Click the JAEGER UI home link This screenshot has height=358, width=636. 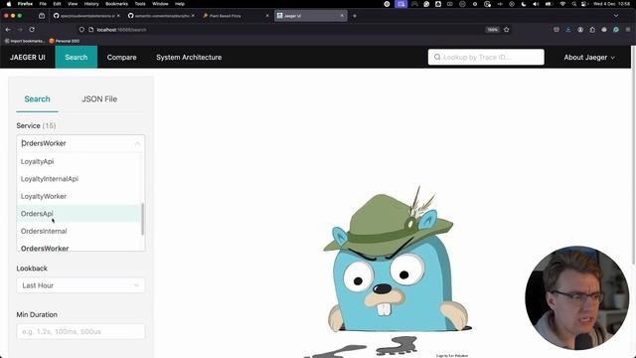[x=28, y=58]
